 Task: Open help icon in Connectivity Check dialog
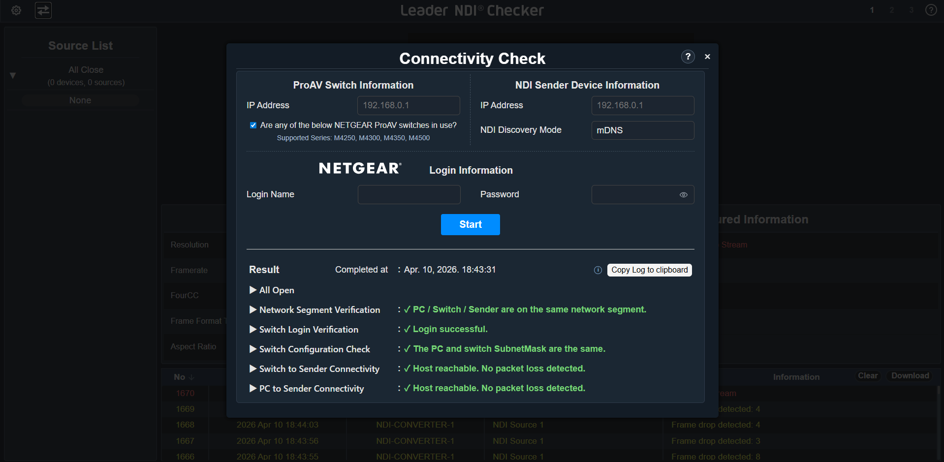tap(688, 57)
